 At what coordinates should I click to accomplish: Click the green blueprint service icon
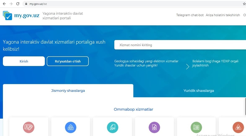pyautogui.click(x=196, y=127)
